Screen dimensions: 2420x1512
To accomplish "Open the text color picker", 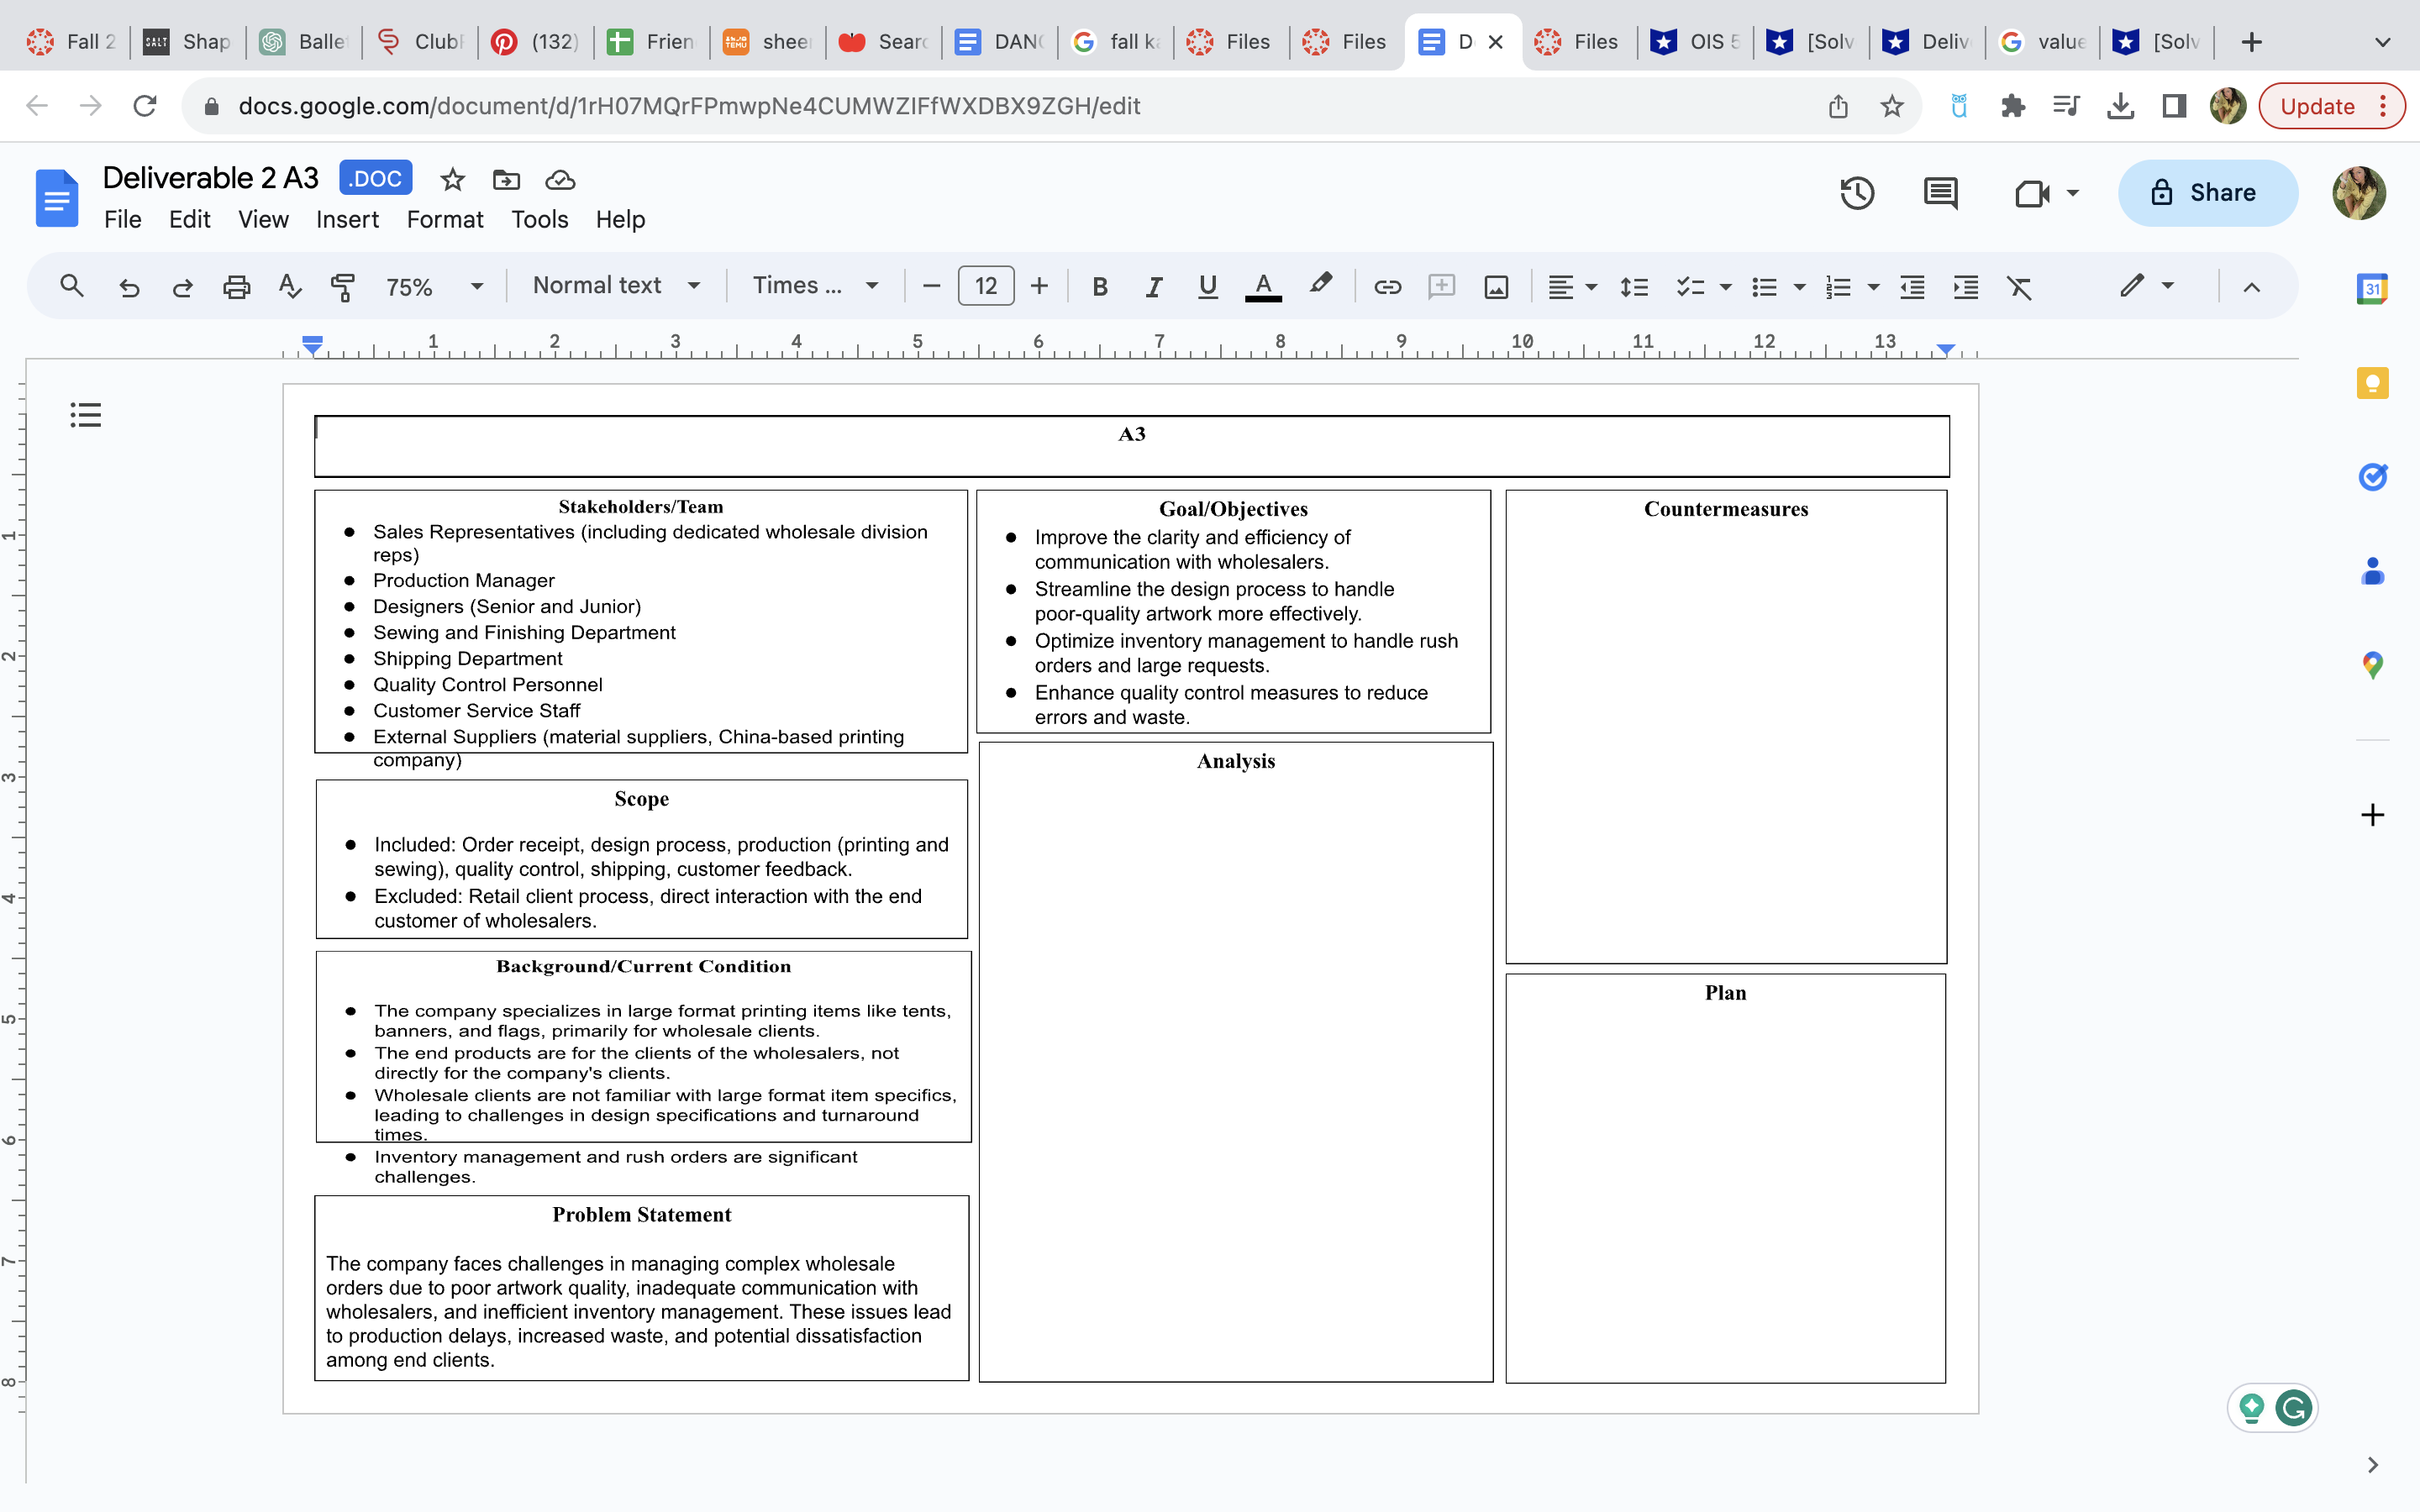I will tap(1263, 286).
